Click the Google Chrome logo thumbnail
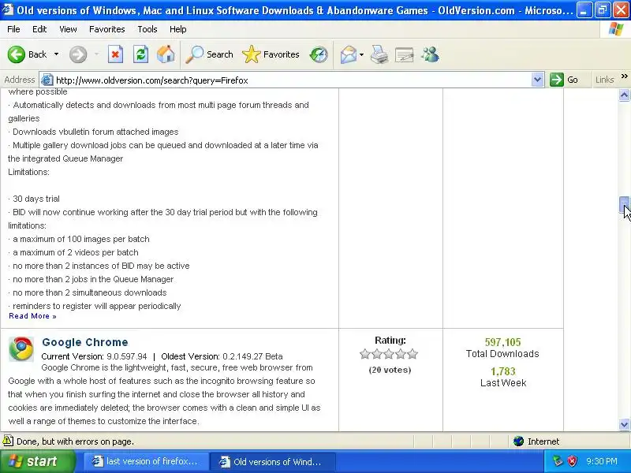The height and width of the screenshot is (473, 631). pos(21,348)
